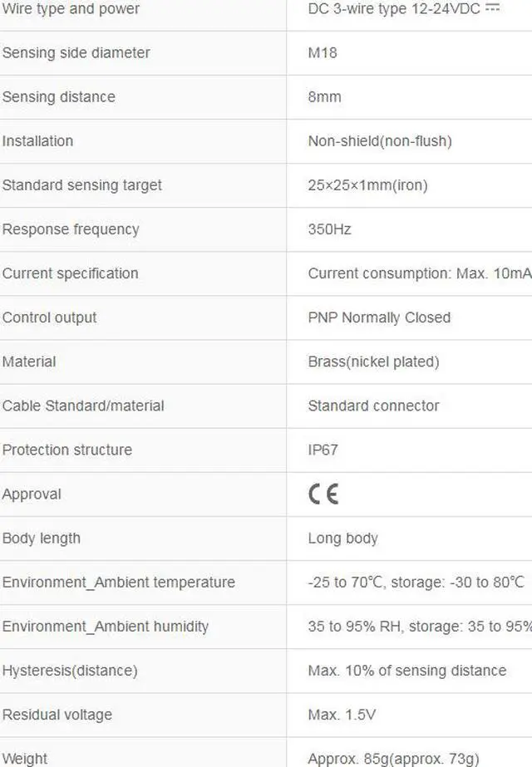This screenshot has width=532, height=767.
Task: Click the IP67 protection value
Action: coord(323,449)
